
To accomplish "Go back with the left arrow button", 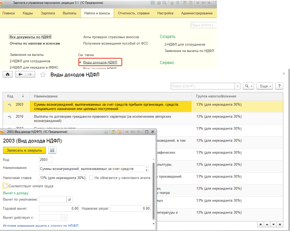I will 20,75.
